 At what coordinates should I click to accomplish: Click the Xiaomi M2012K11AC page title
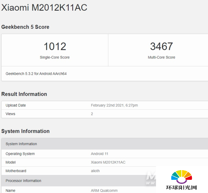44,7
